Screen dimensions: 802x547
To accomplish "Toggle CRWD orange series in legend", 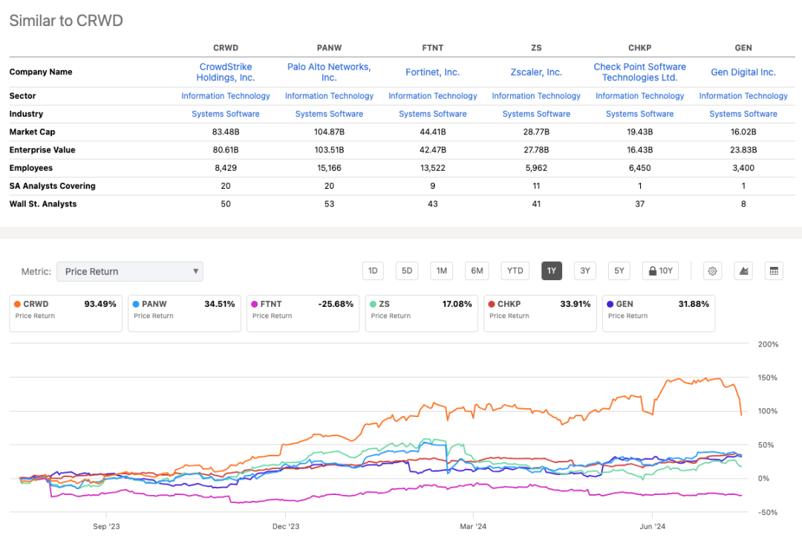I will tap(66, 313).
